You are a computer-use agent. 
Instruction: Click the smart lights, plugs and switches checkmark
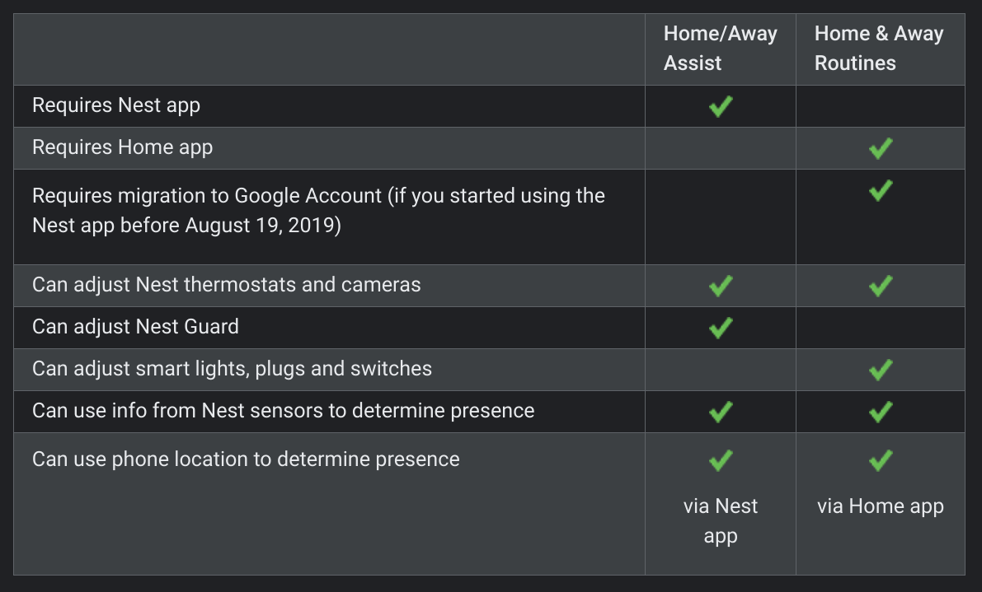[x=881, y=370]
